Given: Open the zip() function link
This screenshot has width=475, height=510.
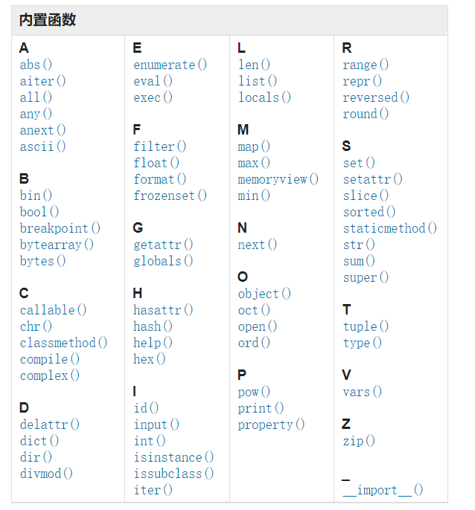Looking at the screenshot, I should point(359,442).
